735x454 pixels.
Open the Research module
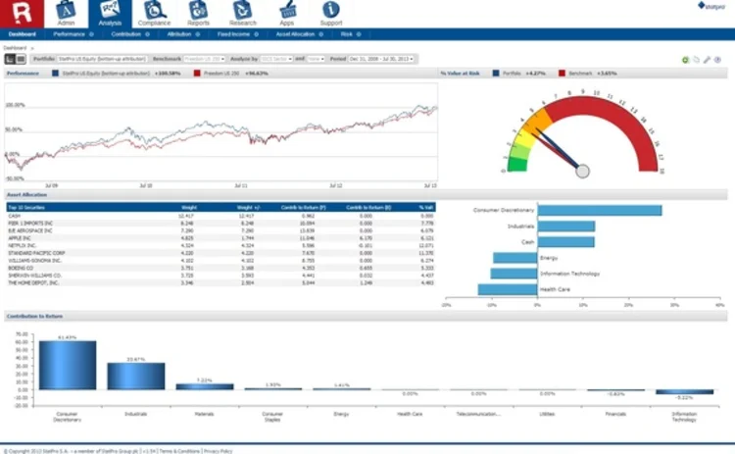pos(243,14)
